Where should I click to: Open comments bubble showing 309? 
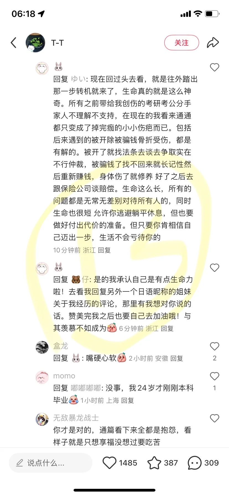(194, 463)
